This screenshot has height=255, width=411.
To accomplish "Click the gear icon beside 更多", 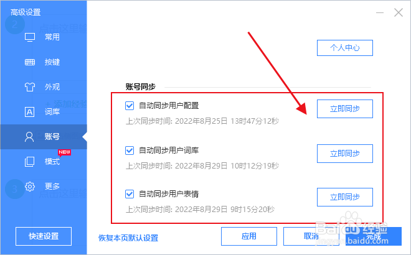I will (30, 187).
